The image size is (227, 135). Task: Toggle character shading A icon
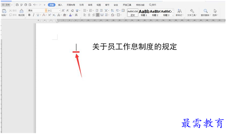76,15
